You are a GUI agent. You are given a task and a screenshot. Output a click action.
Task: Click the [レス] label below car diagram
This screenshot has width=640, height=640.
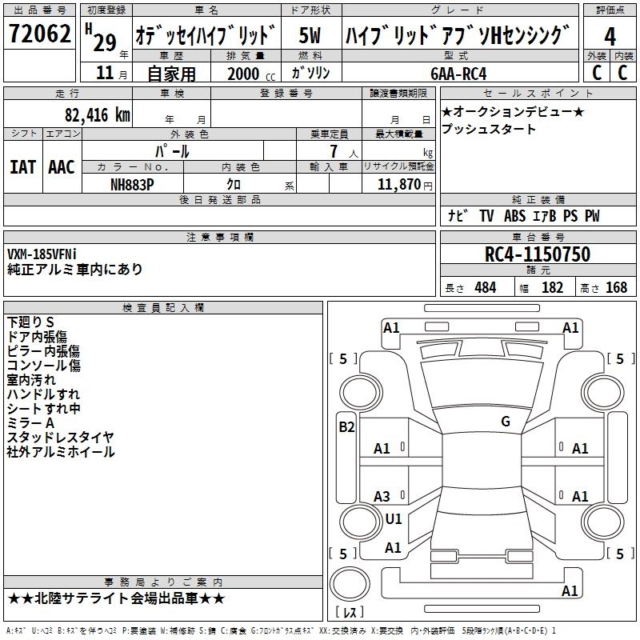pyautogui.click(x=349, y=614)
